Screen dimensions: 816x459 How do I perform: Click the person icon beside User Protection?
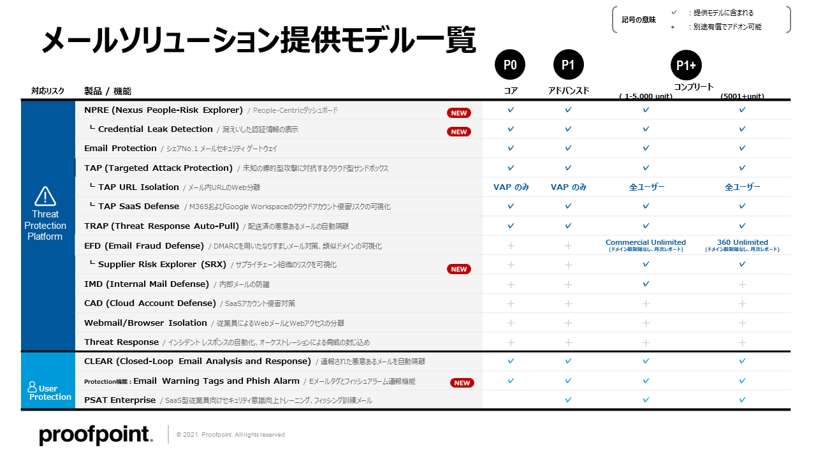click(x=32, y=387)
